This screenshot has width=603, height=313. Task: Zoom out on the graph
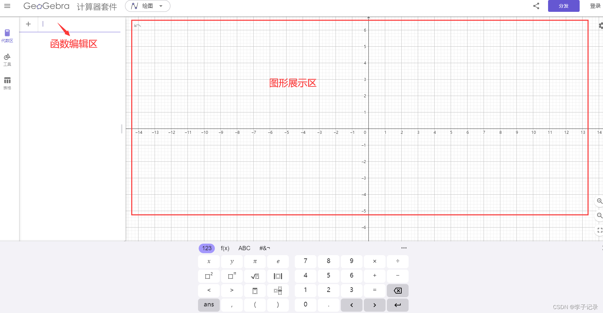click(x=600, y=216)
